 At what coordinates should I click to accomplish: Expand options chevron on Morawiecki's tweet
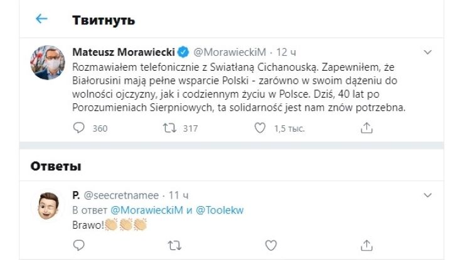coord(428,51)
